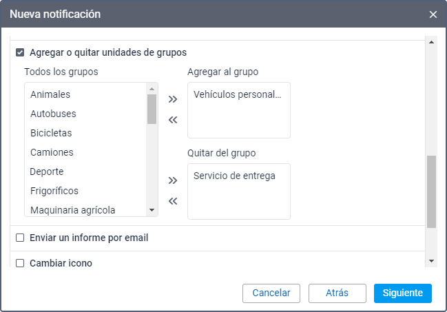447x312 pixels.
Task: Click the dialog scrollbar up arrow
Action: point(432,43)
